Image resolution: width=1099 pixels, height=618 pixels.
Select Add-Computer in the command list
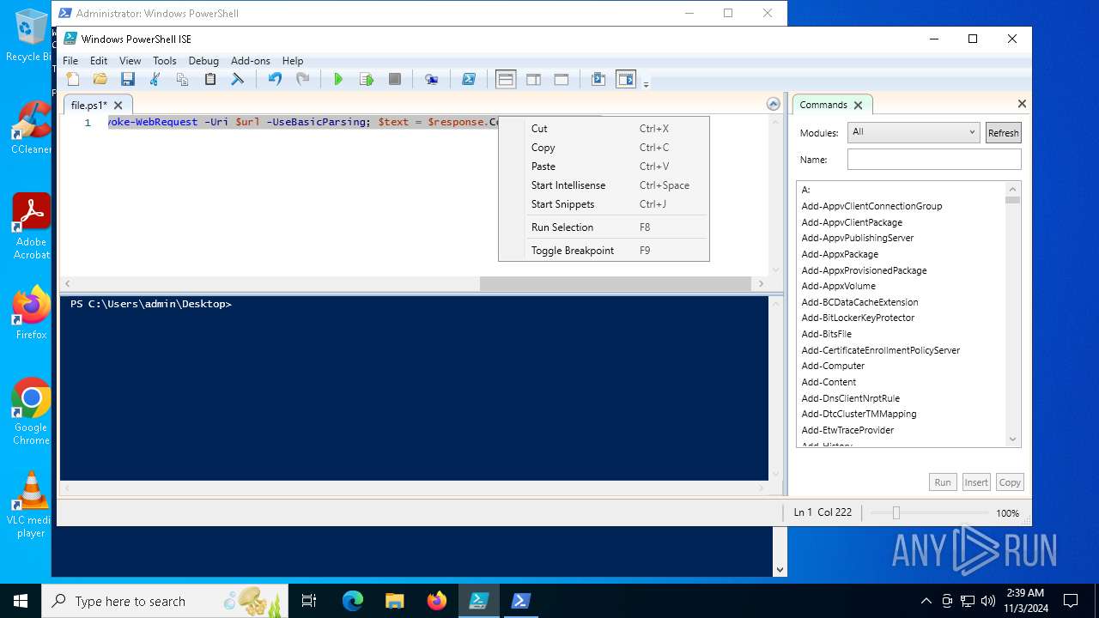click(833, 366)
